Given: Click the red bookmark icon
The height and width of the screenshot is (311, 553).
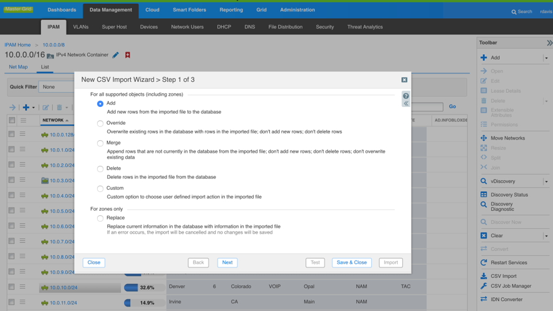Looking at the screenshot, I should tap(128, 55).
